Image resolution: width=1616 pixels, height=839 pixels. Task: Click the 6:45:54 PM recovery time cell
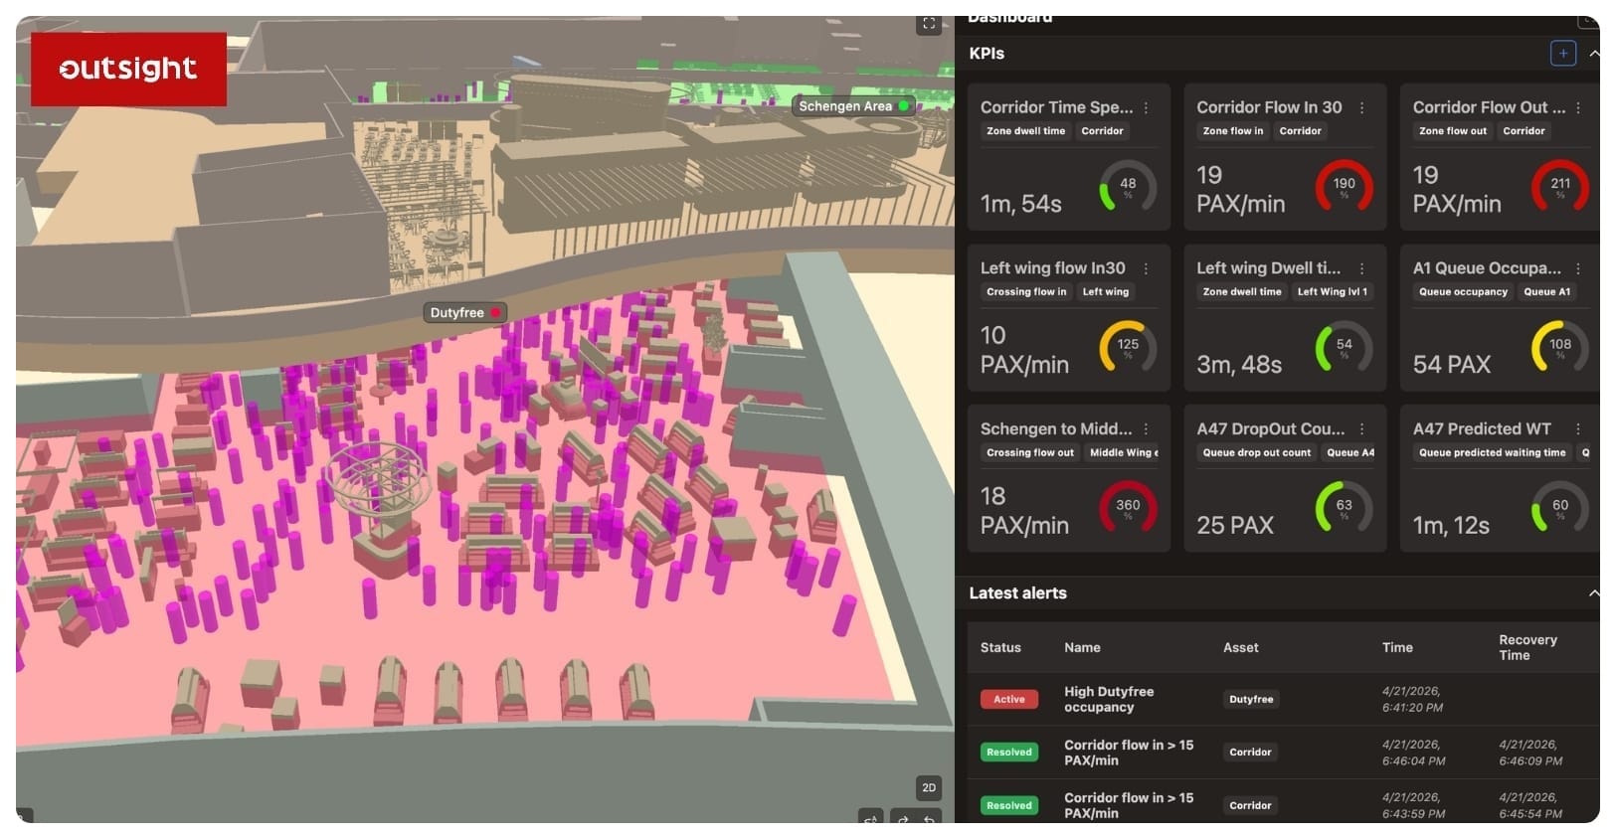tap(1530, 806)
